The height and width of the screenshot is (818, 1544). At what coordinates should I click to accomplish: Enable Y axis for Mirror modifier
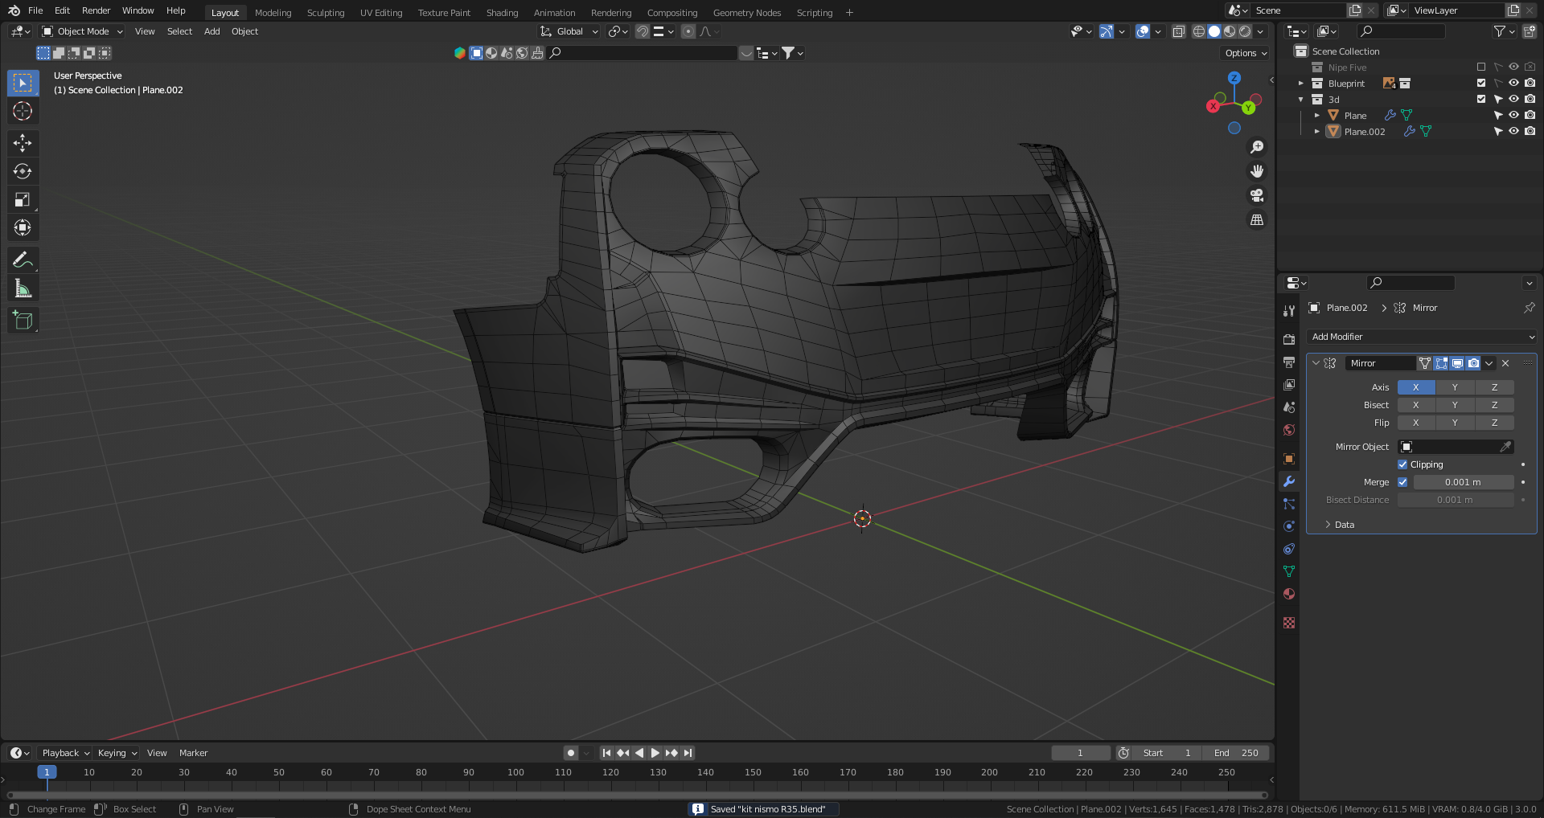point(1455,387)
